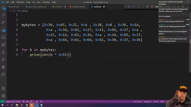Click the mybytes variable name on line 3
This screenshot has width=191, height=107.
[x=29, y=25]
